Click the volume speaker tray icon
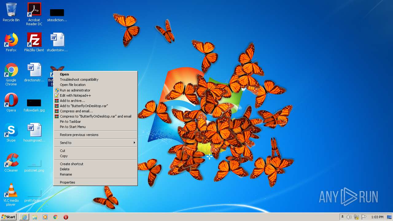393x221 pixels. point(349,217)
